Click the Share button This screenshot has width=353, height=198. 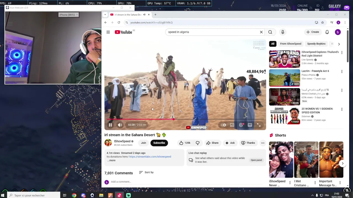point(212,143)
